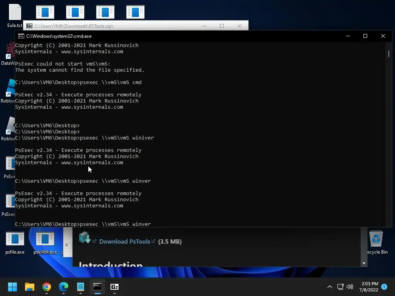Minimize the 7-Zip PSTools.zip window

point(204,26)
